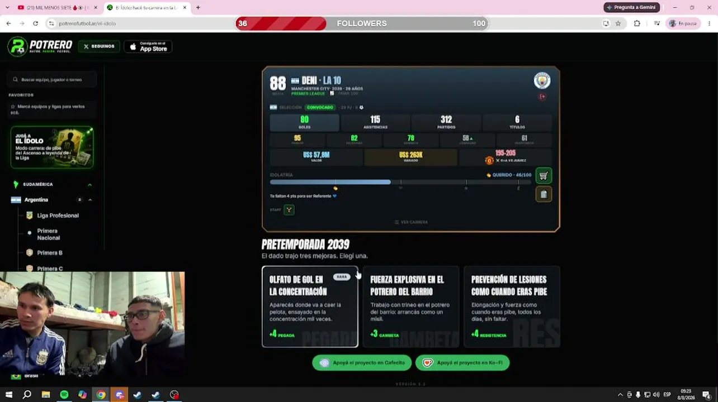Click the Sudamérica continent icon
718x402 pixels.
tap(16, 184)
